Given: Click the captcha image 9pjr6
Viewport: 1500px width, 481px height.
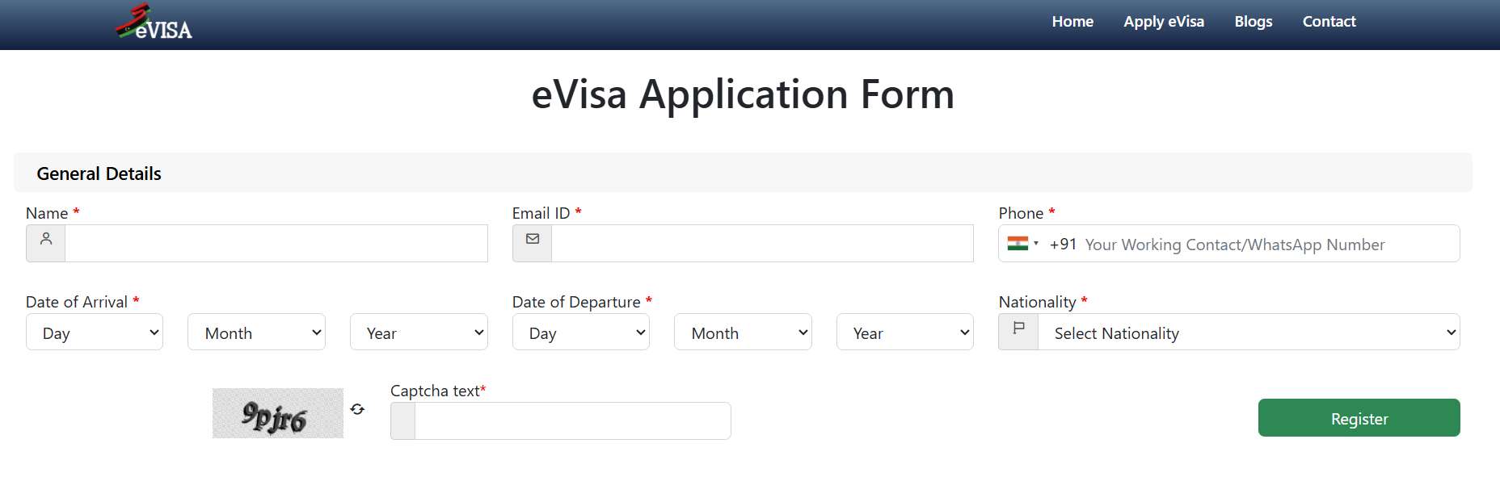Looking at the screenshot, I should 278,413.
